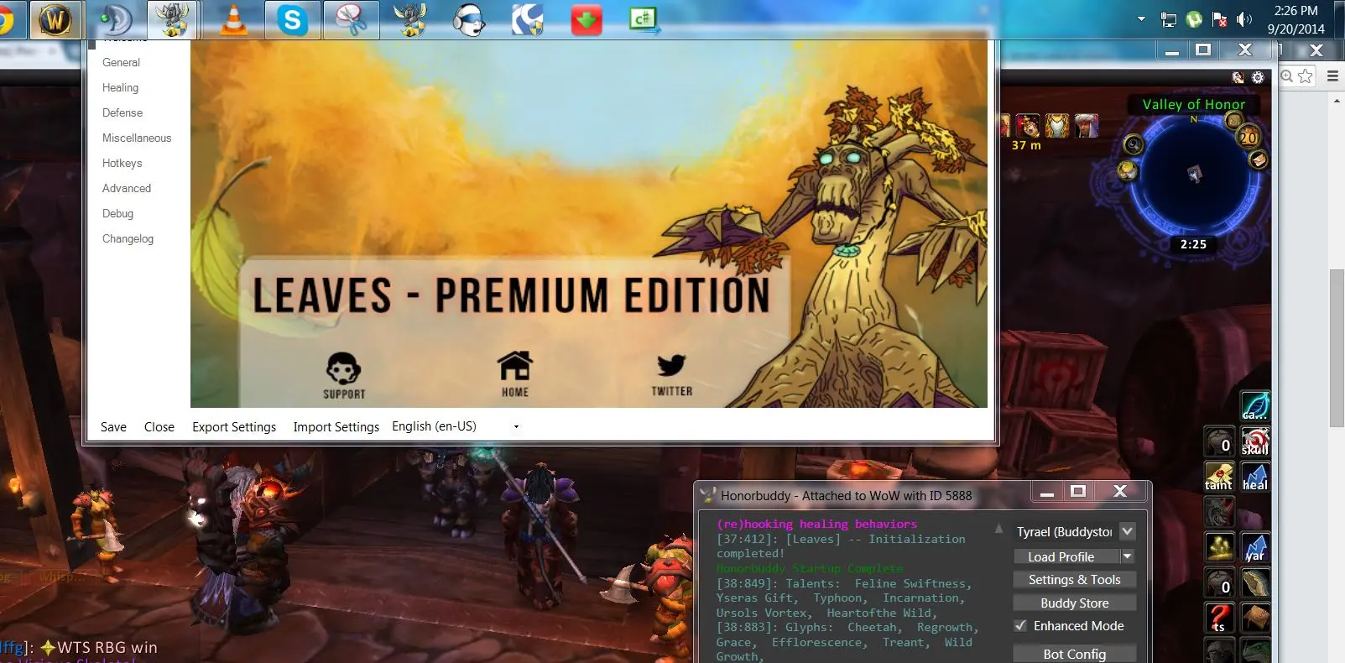Screen dimensions: 1345x663
Task: Click the 'Valley of Honor' zone label
Action: click(x=1193, y=104)
